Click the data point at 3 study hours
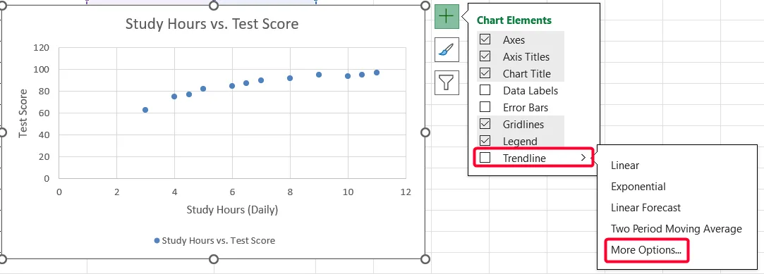Image resolution: width=764 pixels, height=274 pixels. tap(145, 110)
